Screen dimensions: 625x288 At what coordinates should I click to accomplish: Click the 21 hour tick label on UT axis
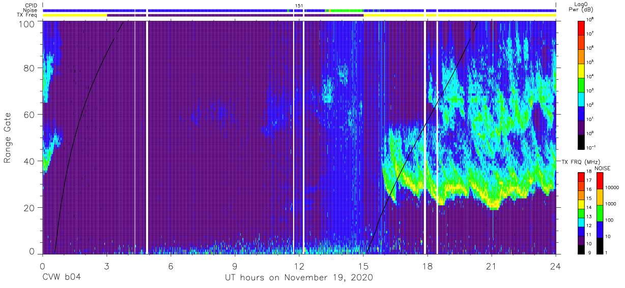tap(492, 266)
